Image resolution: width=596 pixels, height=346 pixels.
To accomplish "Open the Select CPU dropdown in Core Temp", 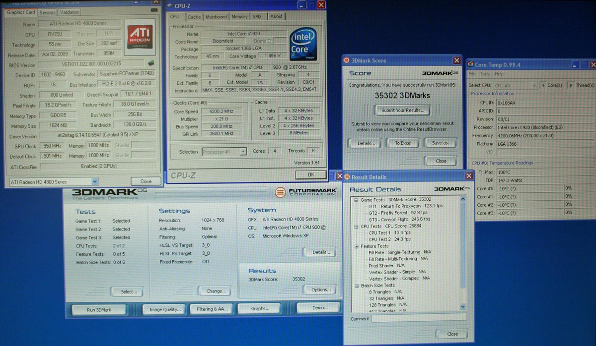I will pos(533,85).
